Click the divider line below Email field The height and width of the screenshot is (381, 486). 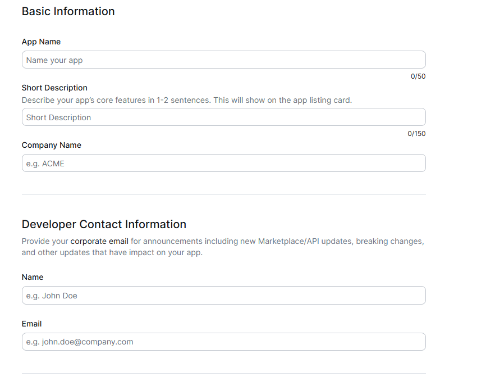tap(223, 373)
